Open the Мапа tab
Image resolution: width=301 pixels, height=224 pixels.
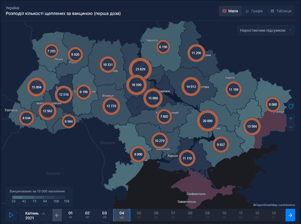[x=230, y=11]
